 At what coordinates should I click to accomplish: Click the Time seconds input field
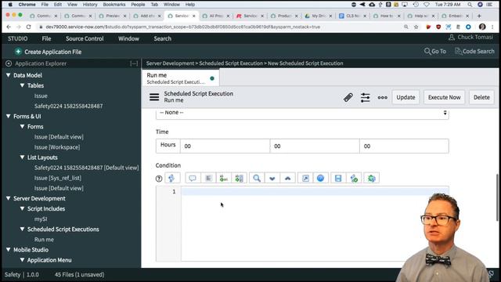[x=404, y=146]
